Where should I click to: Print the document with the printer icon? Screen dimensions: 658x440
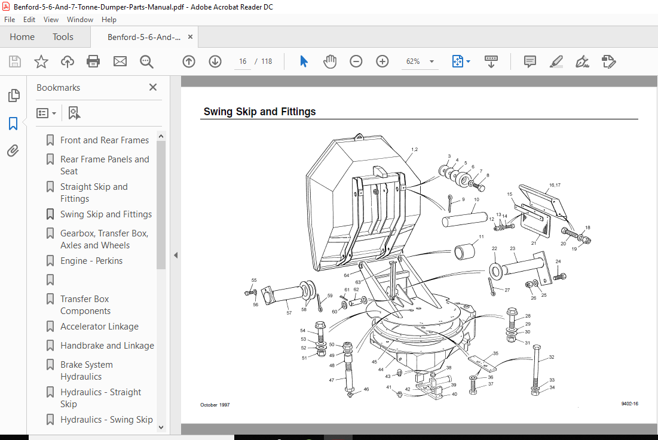pyautogui.click(x=93, y=61)
